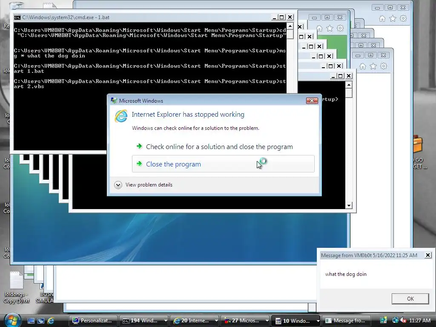Close the cmd.exe - 1.bat window
The image size is (436, 327).
pos(290,17)
